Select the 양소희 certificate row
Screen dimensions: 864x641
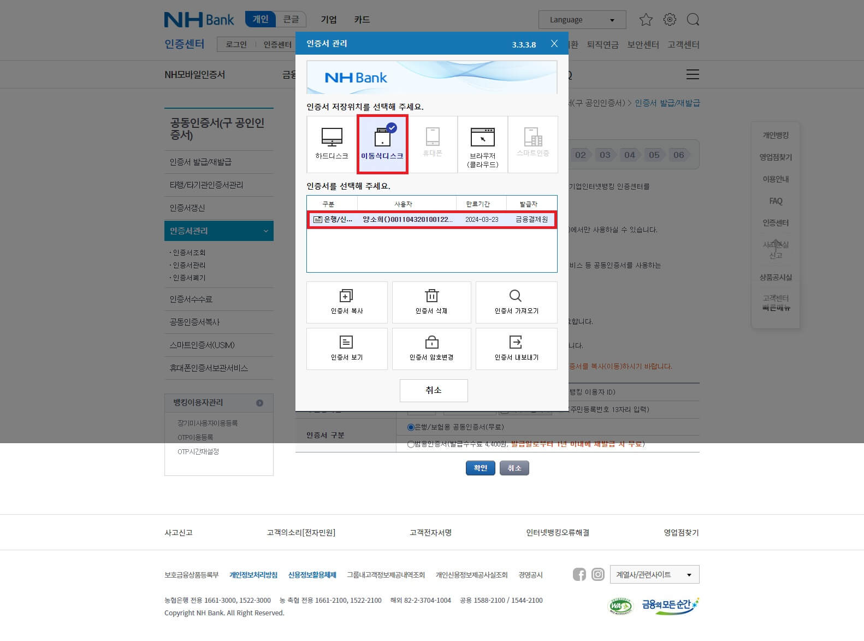click(431, 220)
